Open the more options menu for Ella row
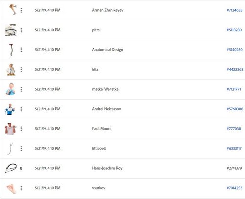Image resolution: width=245 pixels, height=199 pixels. (x=21, y=70)
